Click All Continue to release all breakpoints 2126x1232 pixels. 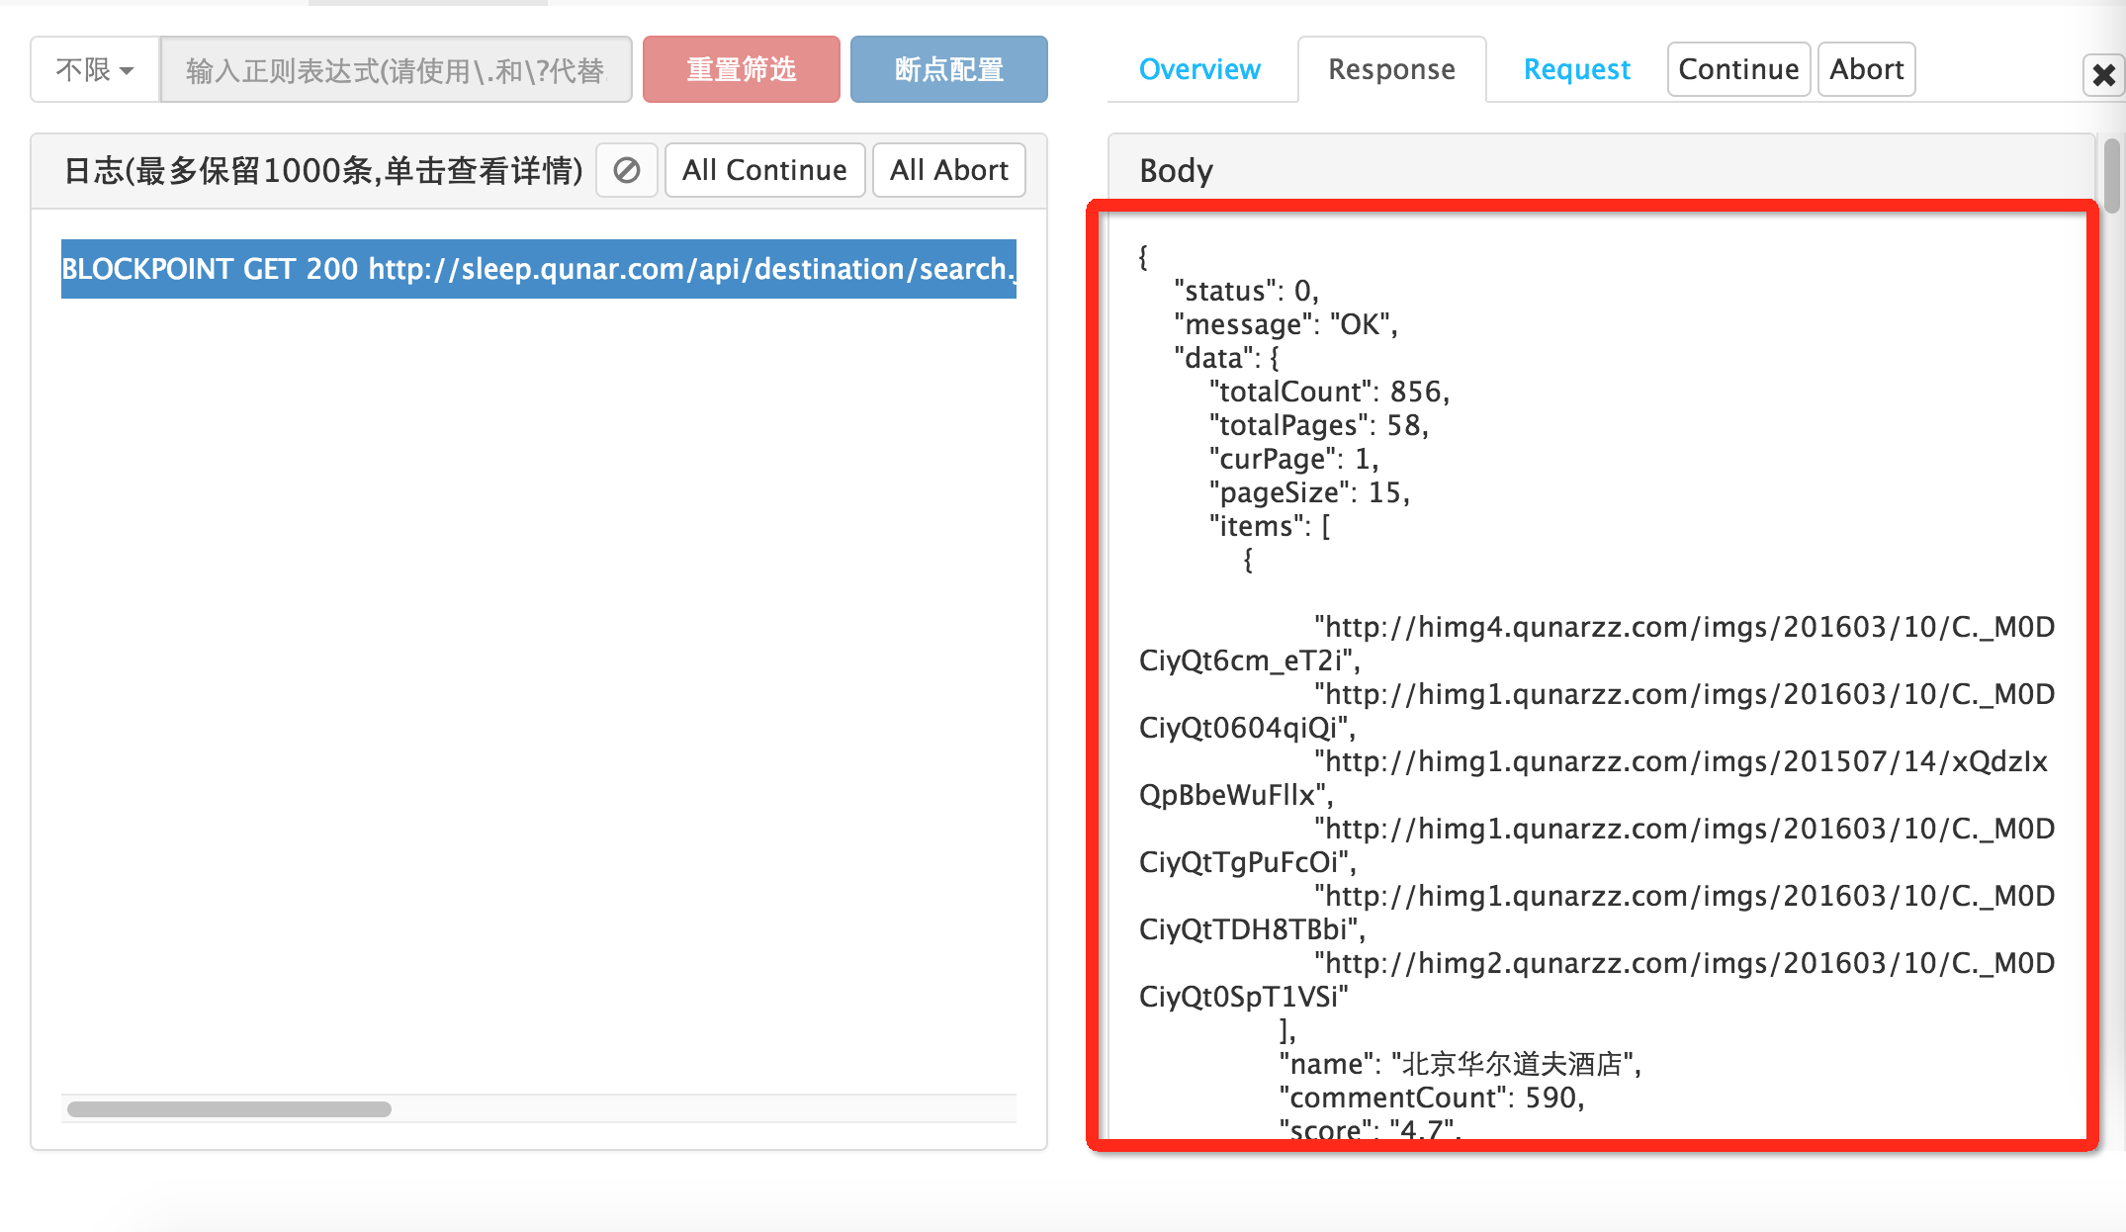[x=764, y=169]
